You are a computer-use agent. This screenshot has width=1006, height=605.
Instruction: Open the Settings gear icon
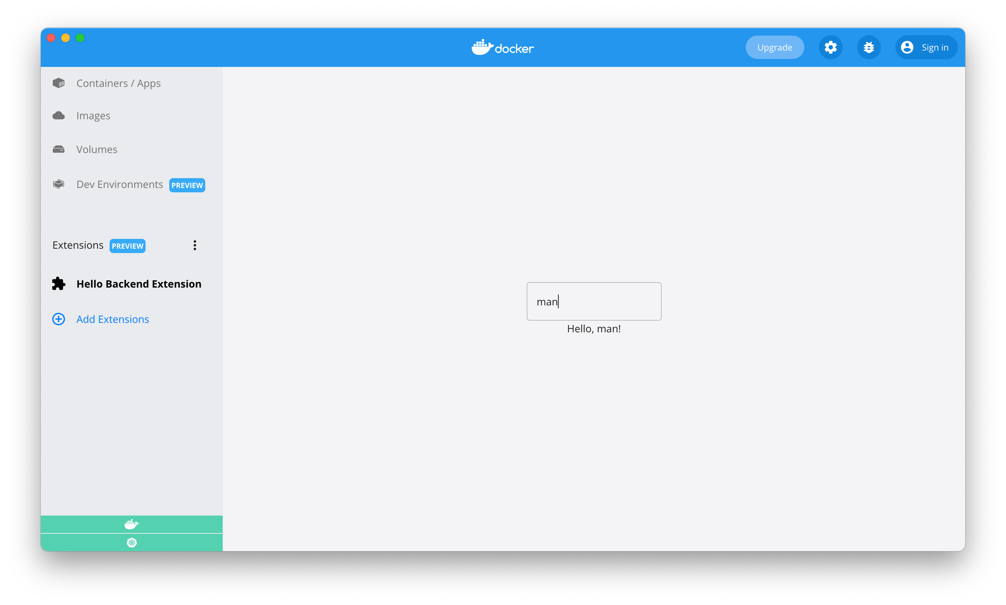831,47
